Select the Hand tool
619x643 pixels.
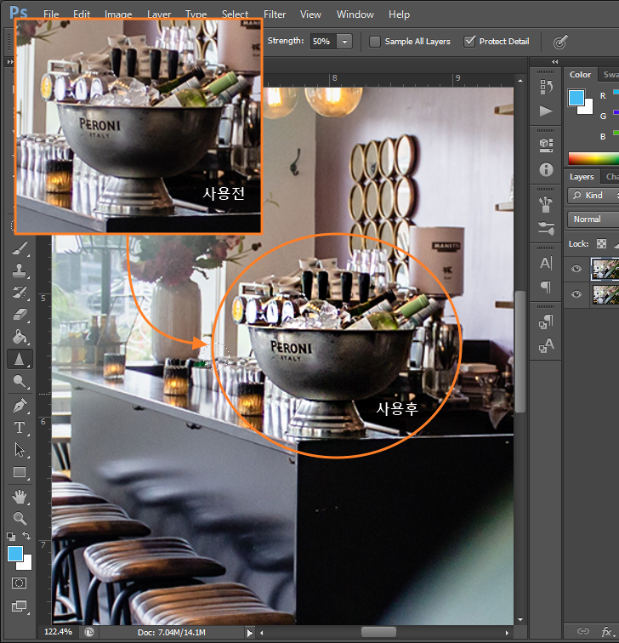coord(20,497)
